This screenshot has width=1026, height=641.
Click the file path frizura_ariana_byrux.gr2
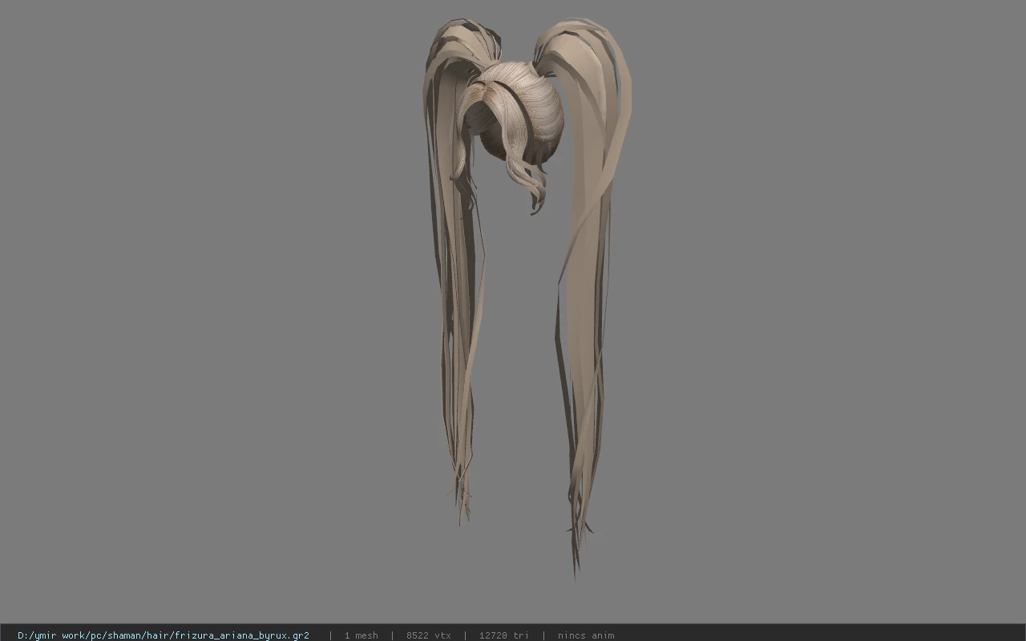pos(164,635)
